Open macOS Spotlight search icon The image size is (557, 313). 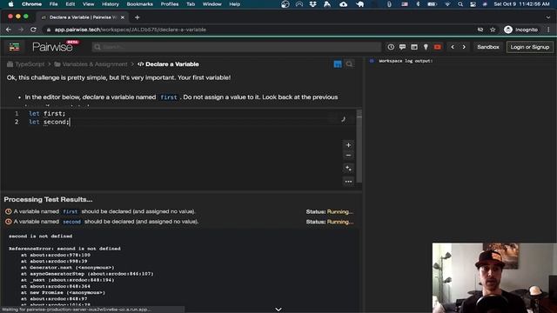tap(460, 3)
